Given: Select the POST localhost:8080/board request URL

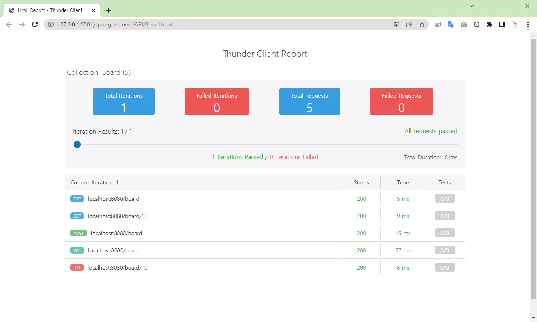Looking at the screenshot, I should [x=117, y=233].
